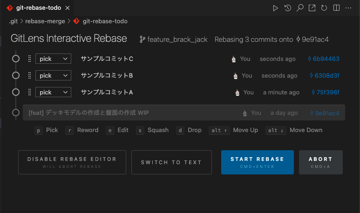Click 'Rebasing 3 commits onto' header text
Screen dimensions: 360x213
tap(254, 40)
